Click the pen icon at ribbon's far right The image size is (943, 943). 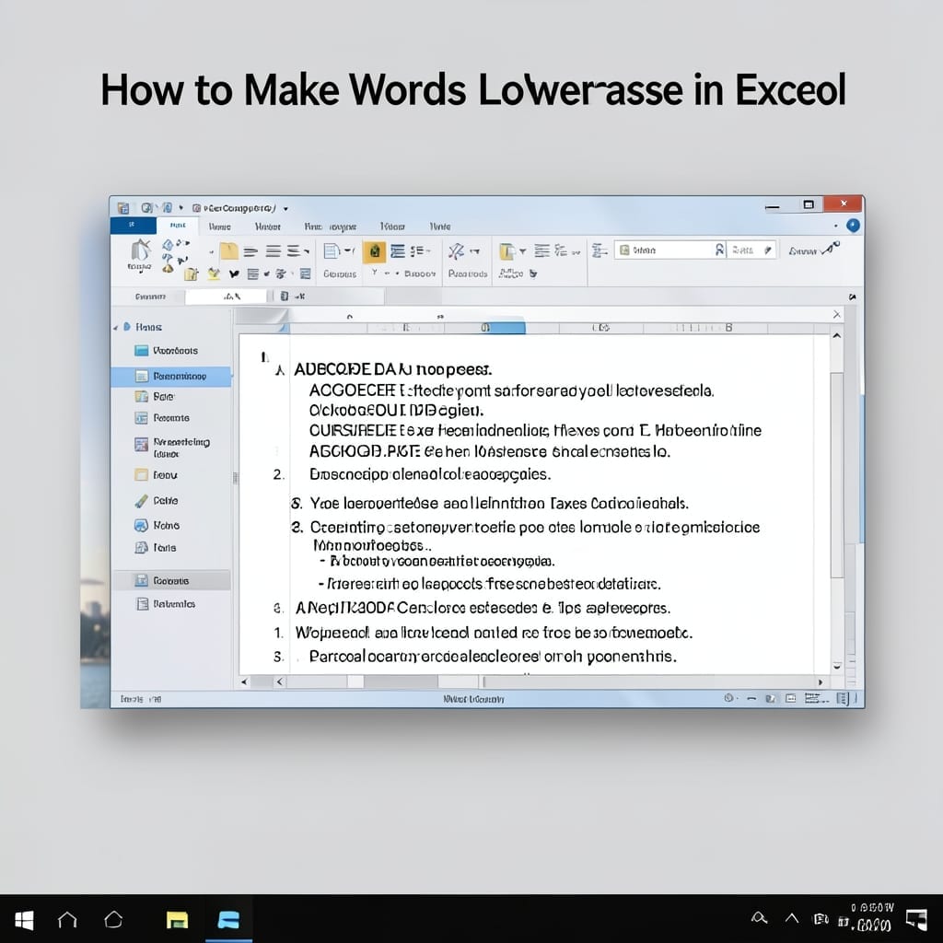(x=831, y=248)
